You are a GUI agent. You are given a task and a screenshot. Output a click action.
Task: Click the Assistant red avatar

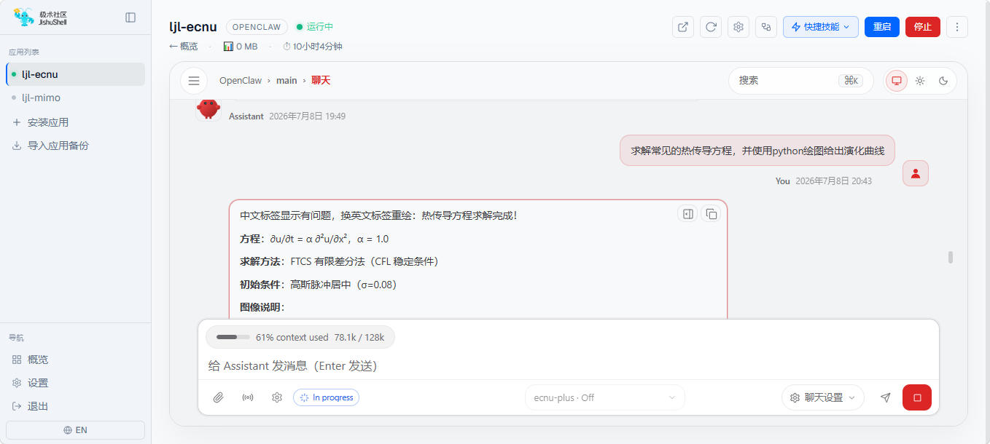point(208,108)
